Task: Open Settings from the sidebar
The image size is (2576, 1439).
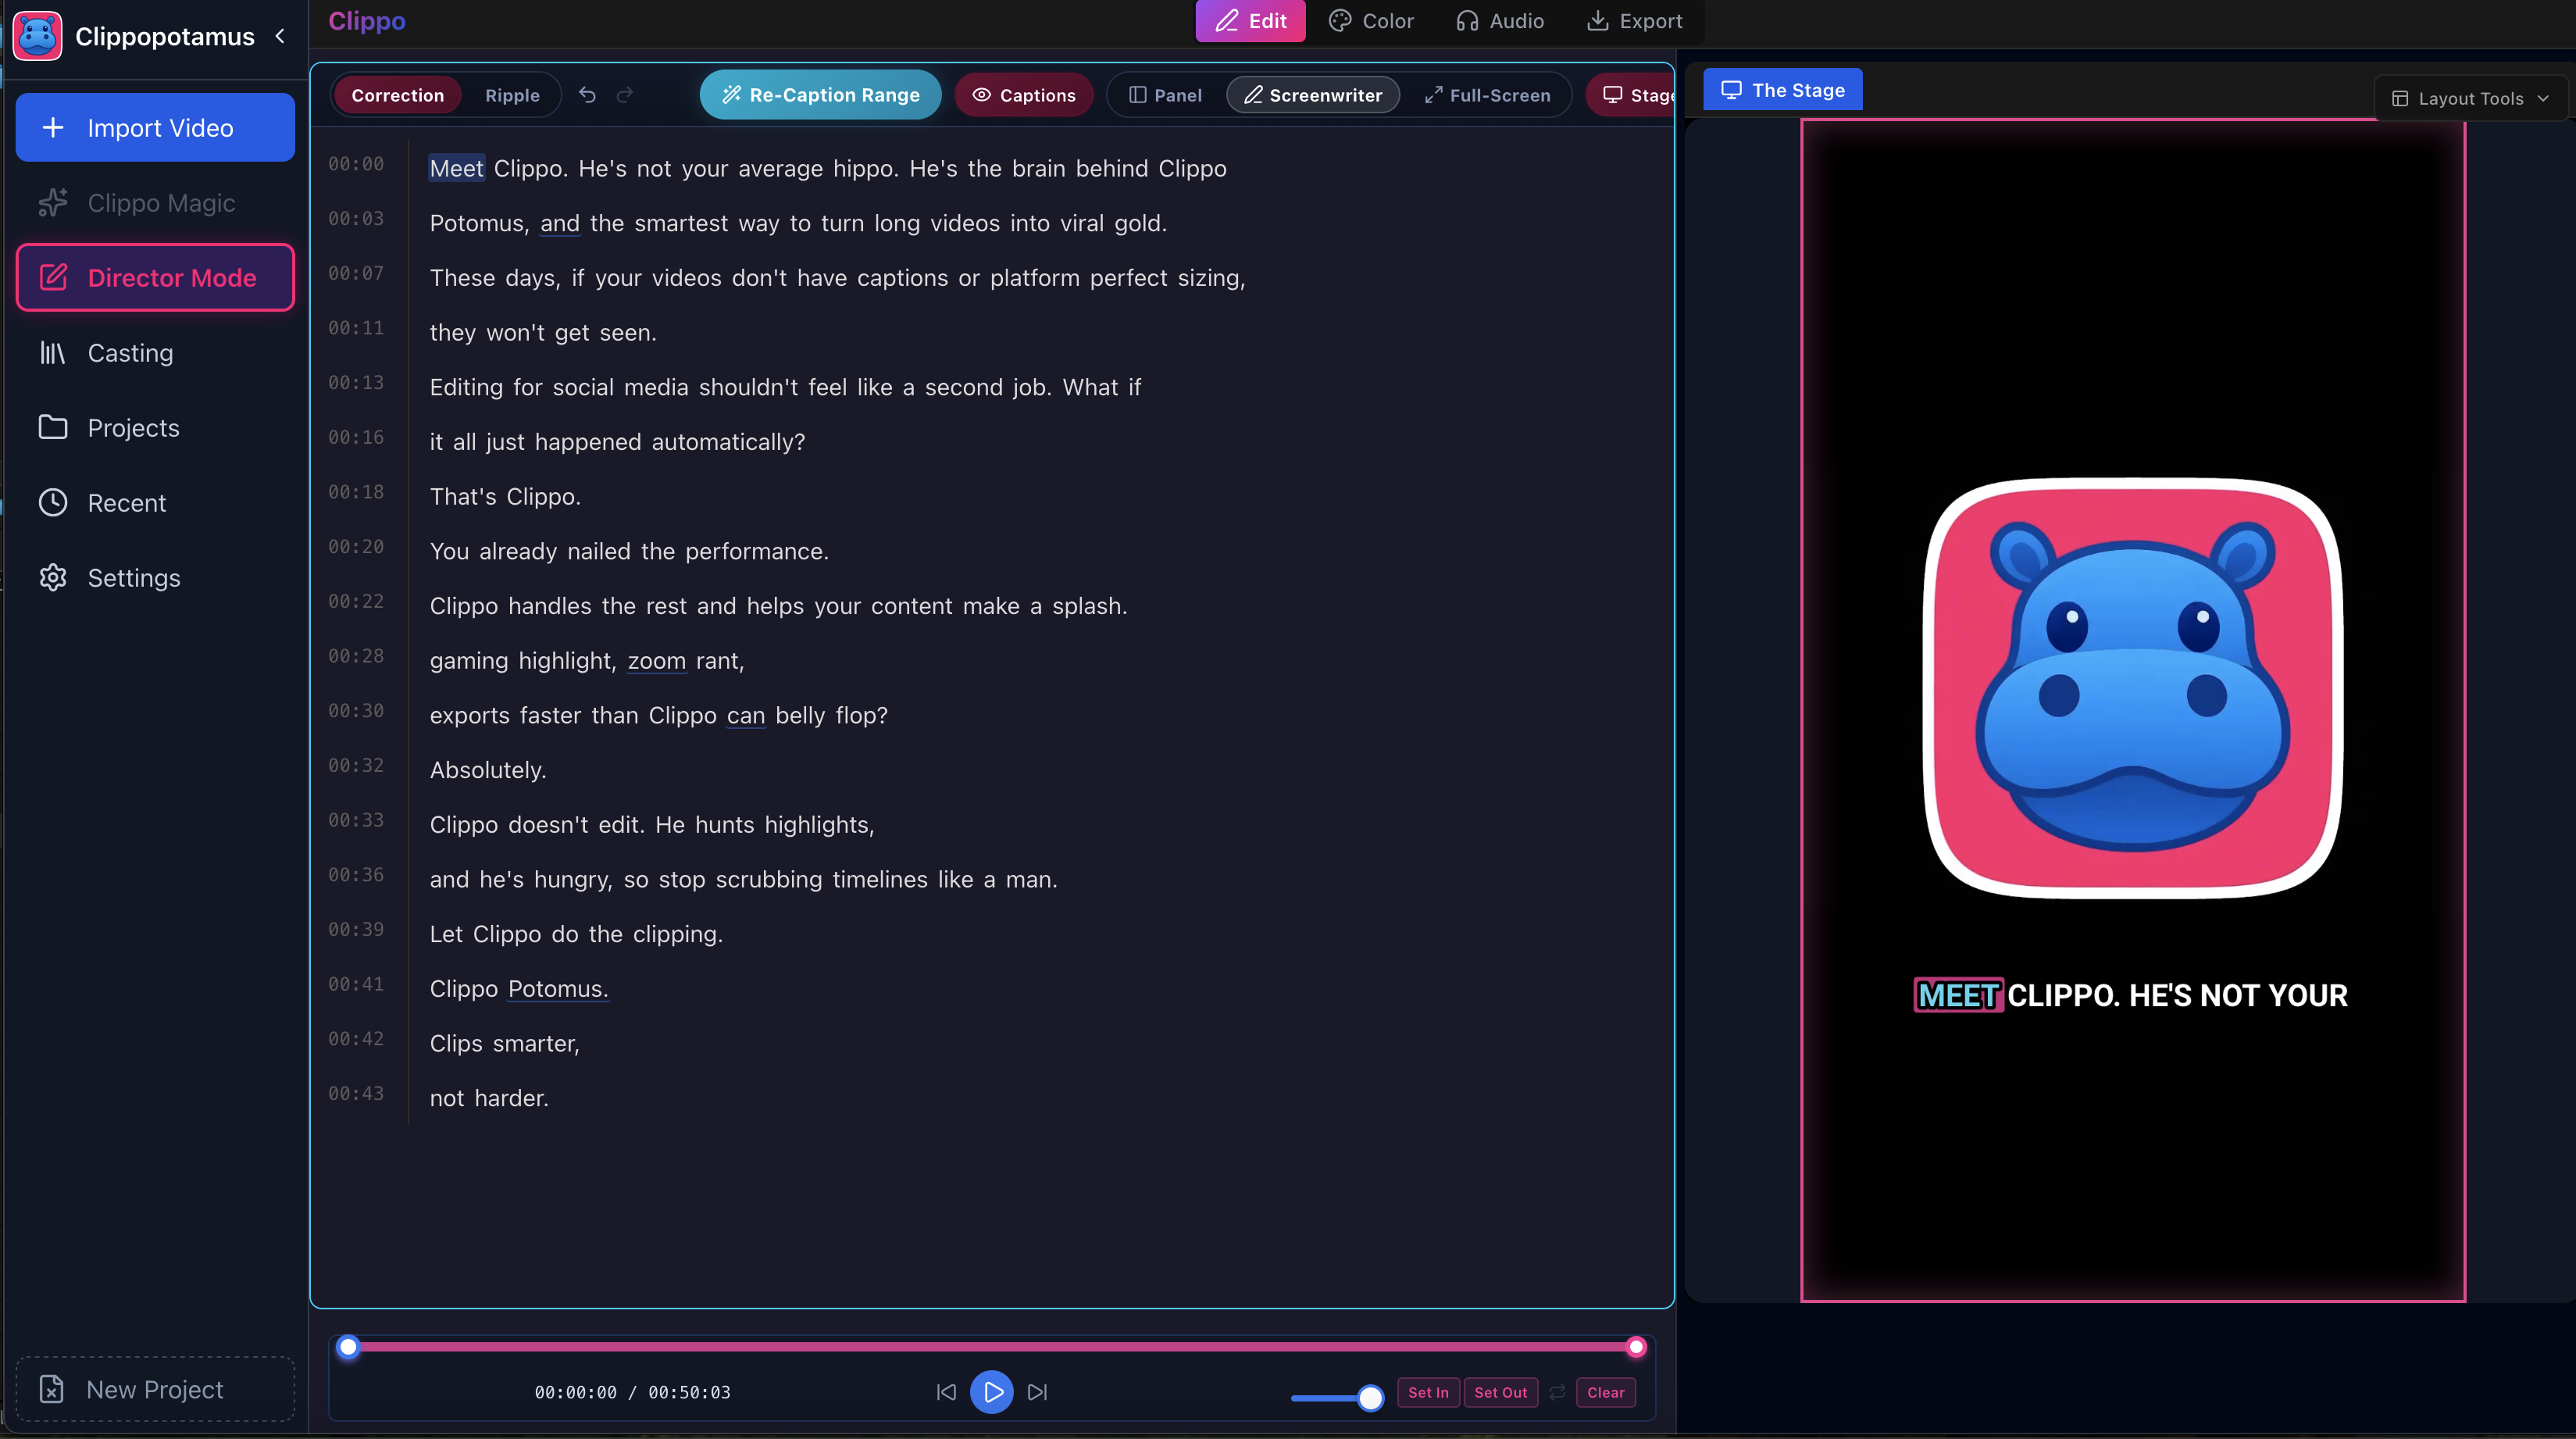Action: click(x=155, y=578)
